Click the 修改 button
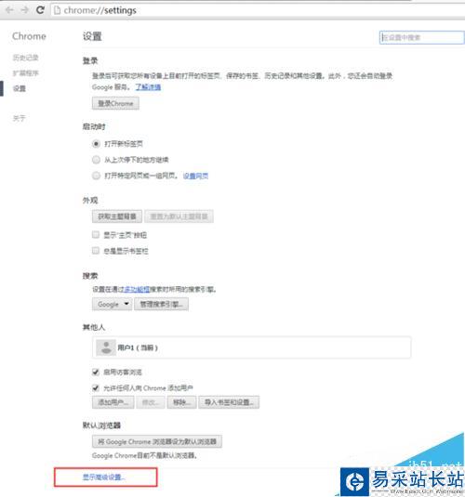Image resolution: width=465 pixels, height=497 pixels. pos(151,402)
